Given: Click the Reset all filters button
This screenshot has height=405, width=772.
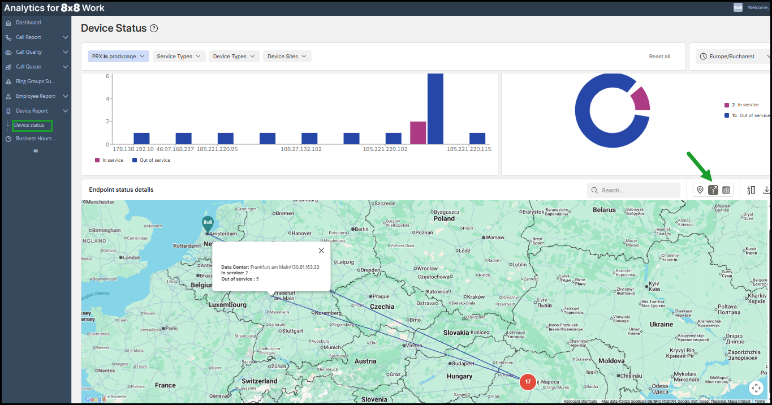Looking at the screenshot, I should [x=659, y=57].
